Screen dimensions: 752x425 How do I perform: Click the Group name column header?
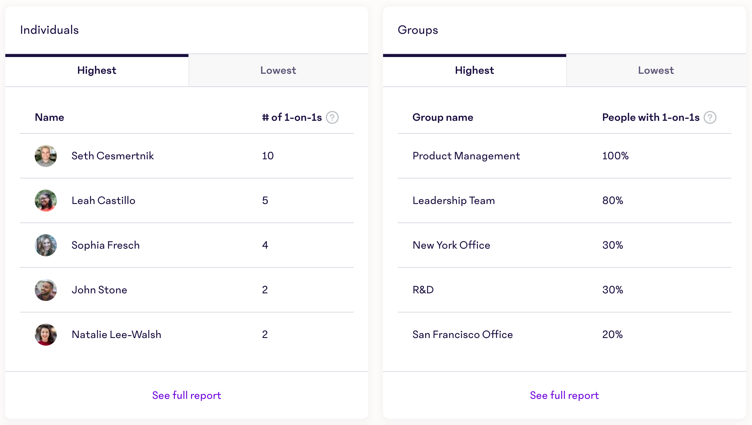point(443,118)
